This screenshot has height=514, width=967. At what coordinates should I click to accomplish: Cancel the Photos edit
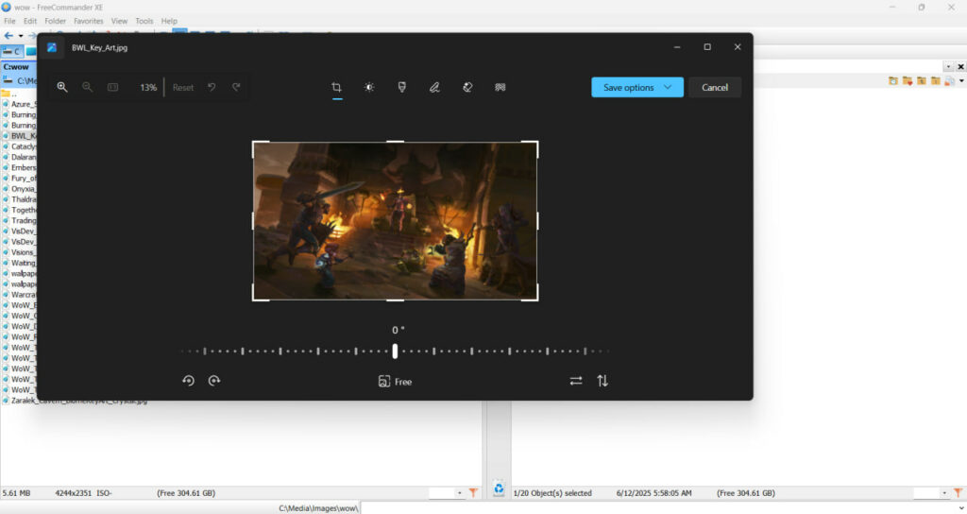point(715,88)
